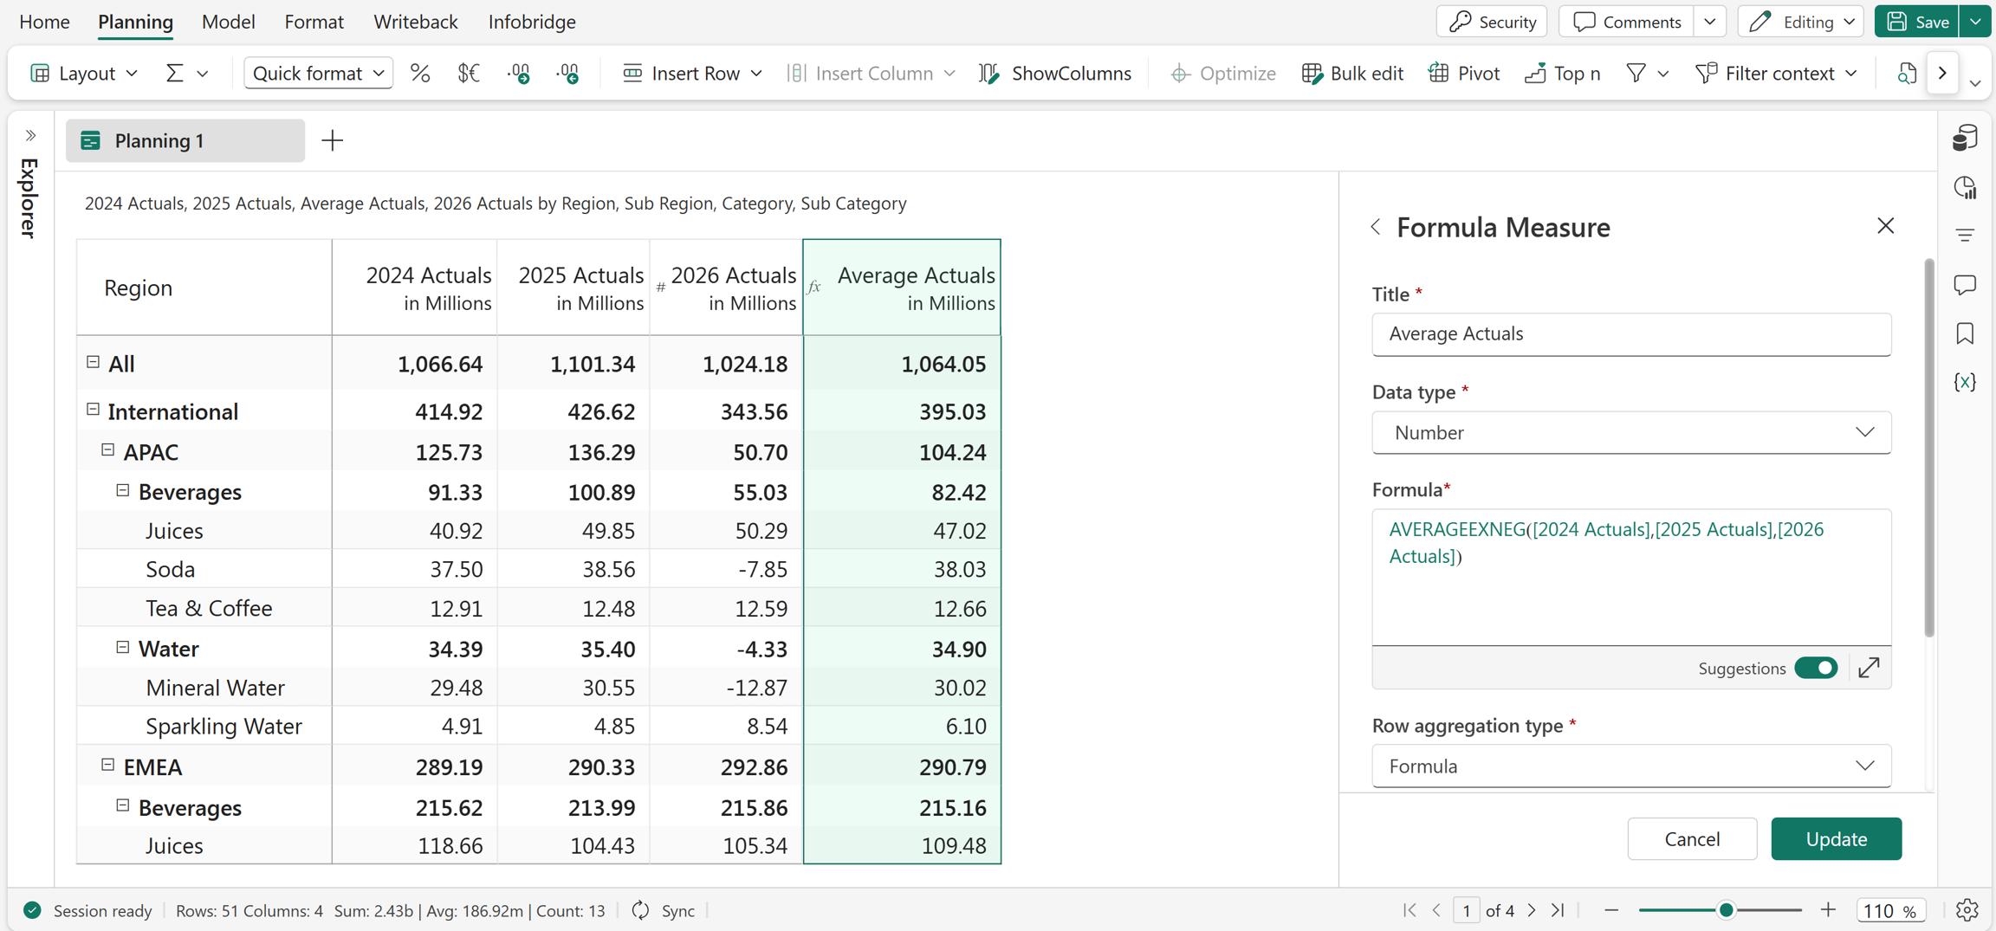
Task: Open the bookmark icon in right sidebar
Action: pos(1965,333)
